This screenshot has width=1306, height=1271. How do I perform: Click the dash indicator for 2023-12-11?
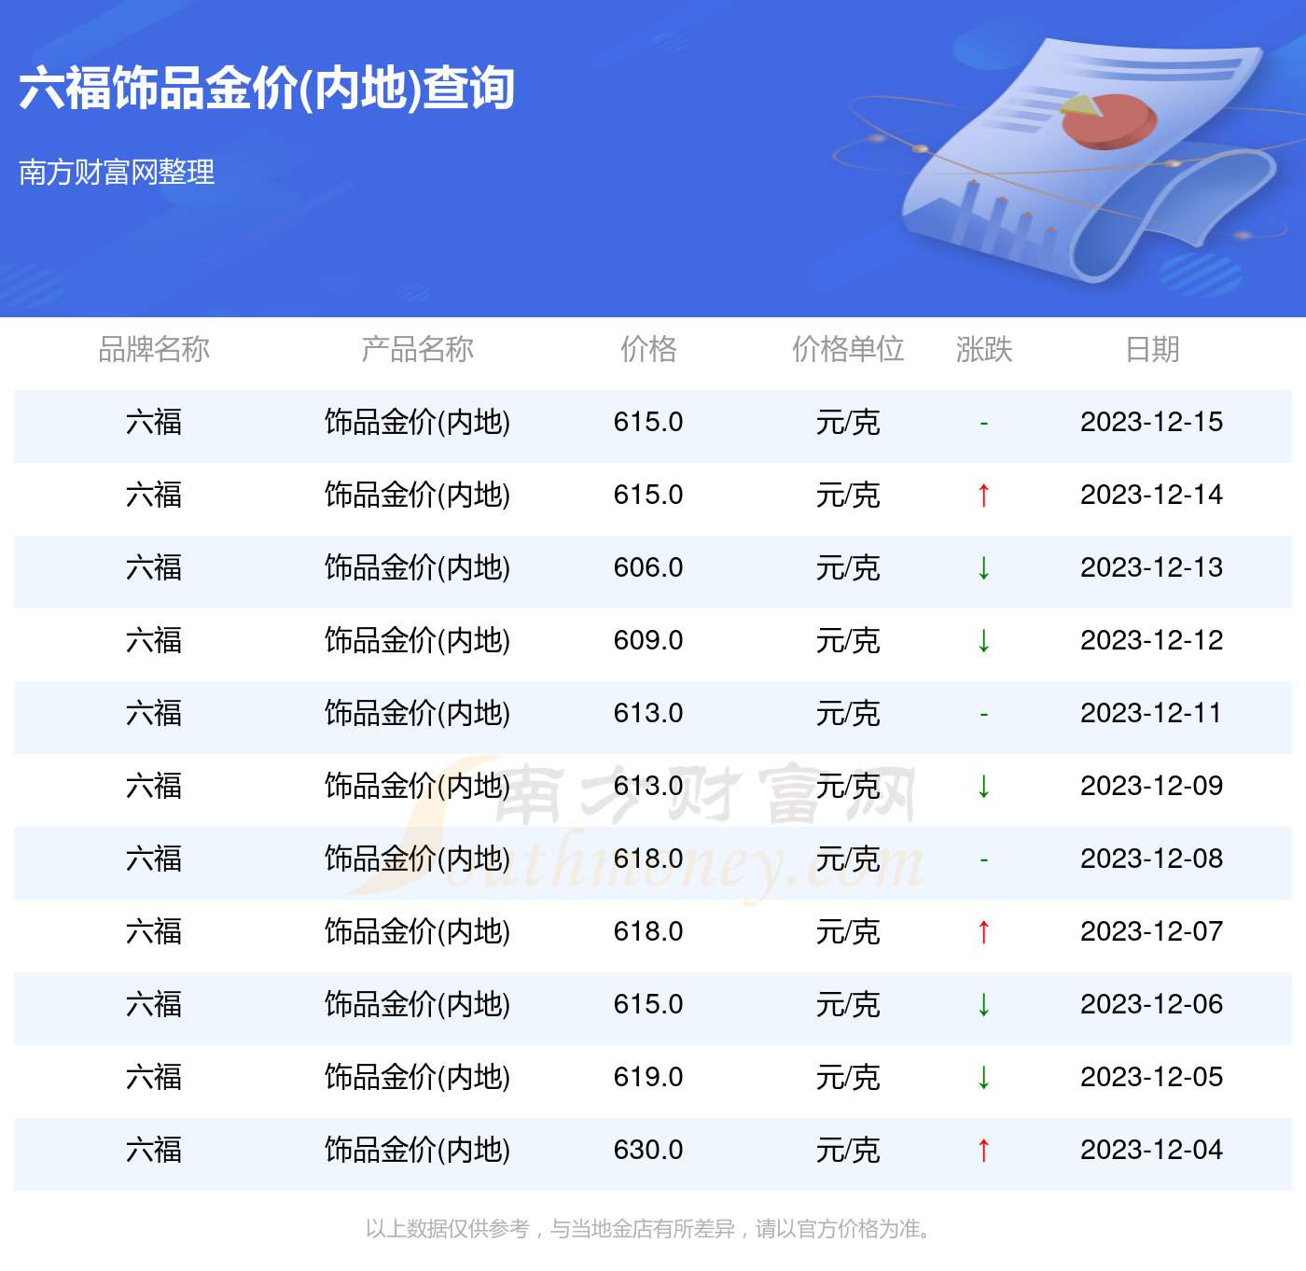984,714
